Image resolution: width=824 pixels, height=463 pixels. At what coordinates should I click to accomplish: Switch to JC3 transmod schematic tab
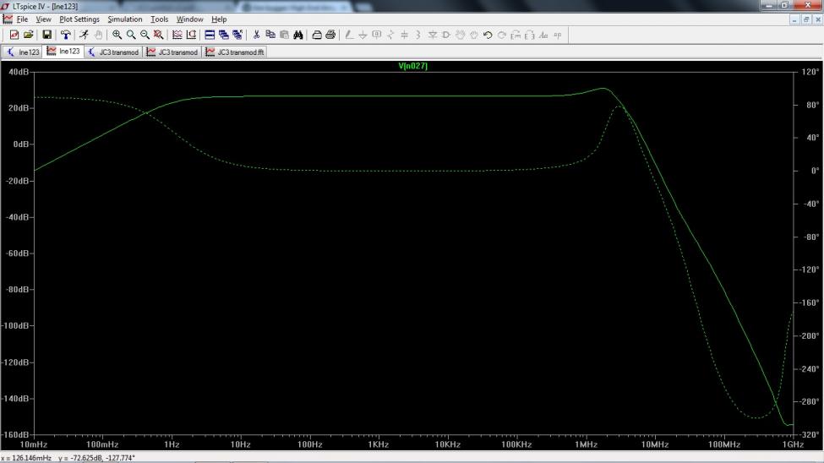[113, 52]
